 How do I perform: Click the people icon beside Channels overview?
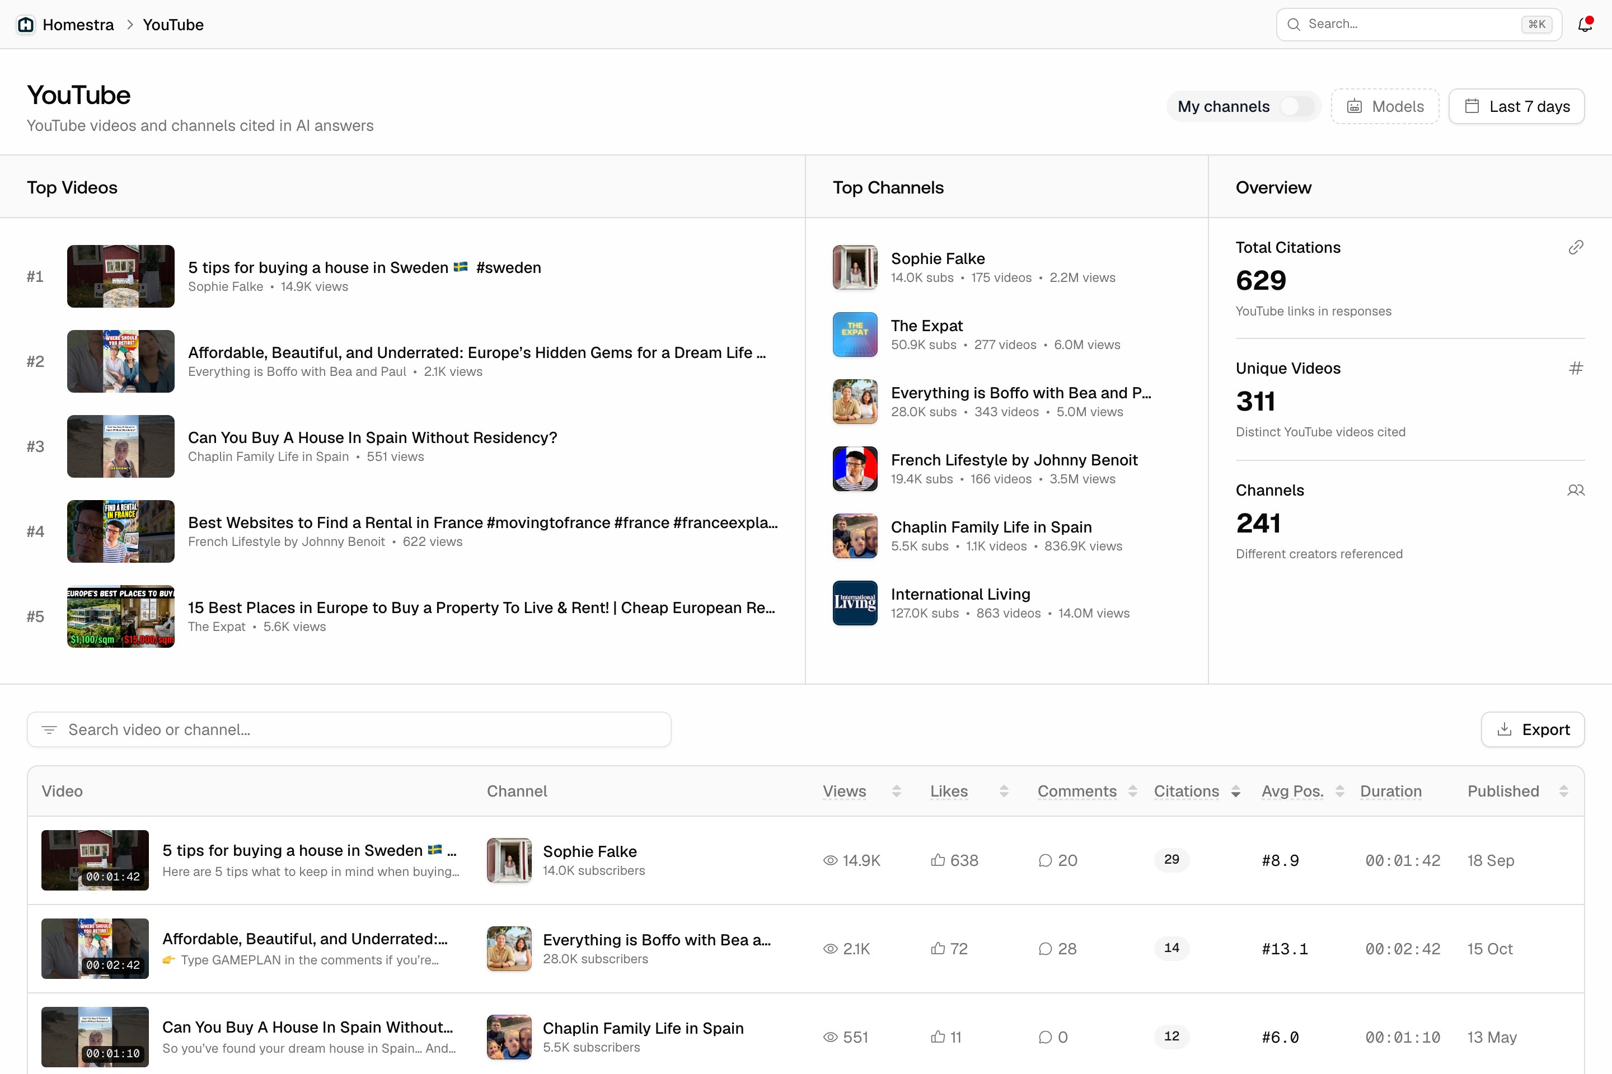pos(1576,491)
